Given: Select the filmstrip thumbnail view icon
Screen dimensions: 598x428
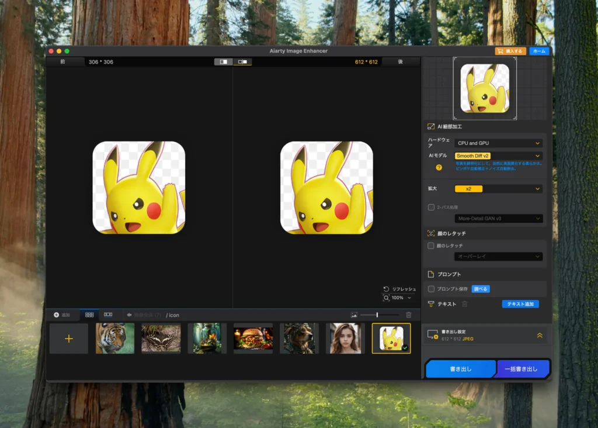Looking at the screenshot, I should coord(108,315).
